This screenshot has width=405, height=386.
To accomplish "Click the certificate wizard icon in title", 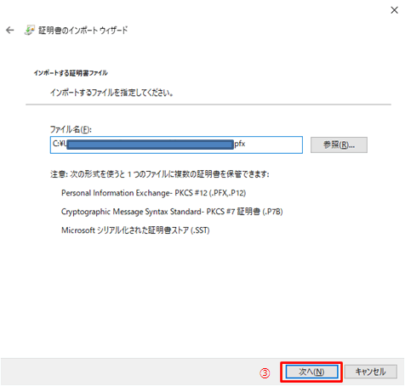I will (x=29, y=30).
